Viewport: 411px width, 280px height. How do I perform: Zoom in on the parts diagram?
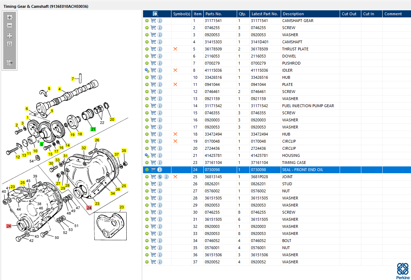[10, 17]
